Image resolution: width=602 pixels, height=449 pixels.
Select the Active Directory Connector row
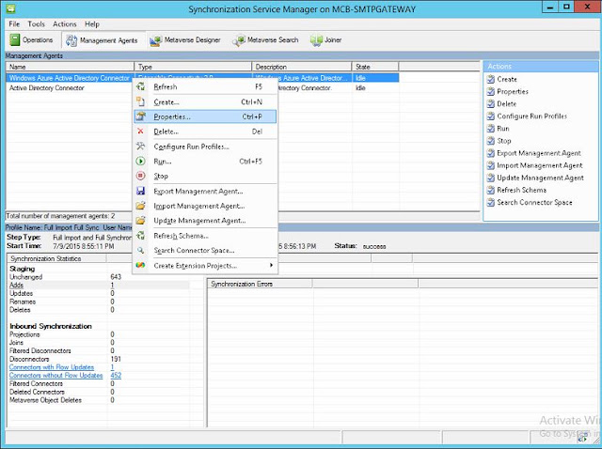pyautogui.click(x=202, y=87)
